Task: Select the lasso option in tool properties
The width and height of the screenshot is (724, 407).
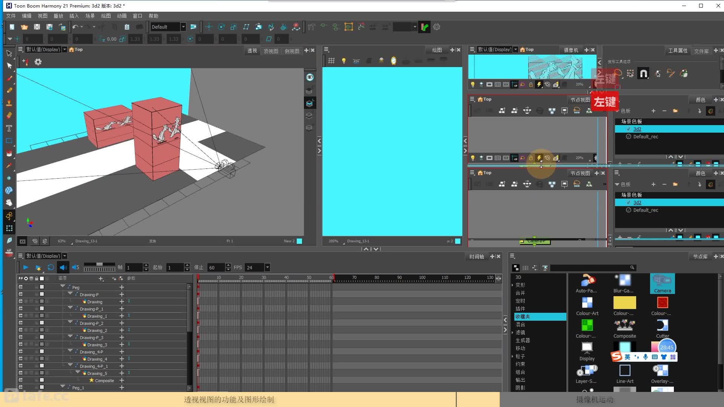Action: pyautogui.click(x=618, y=73)
